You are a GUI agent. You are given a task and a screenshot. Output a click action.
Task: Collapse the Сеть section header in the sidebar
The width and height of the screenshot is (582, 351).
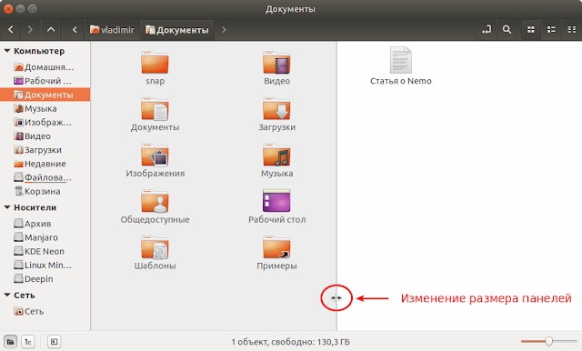7,295
